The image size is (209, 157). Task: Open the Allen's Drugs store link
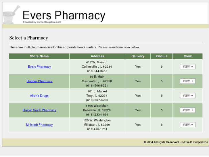[39, 96]
